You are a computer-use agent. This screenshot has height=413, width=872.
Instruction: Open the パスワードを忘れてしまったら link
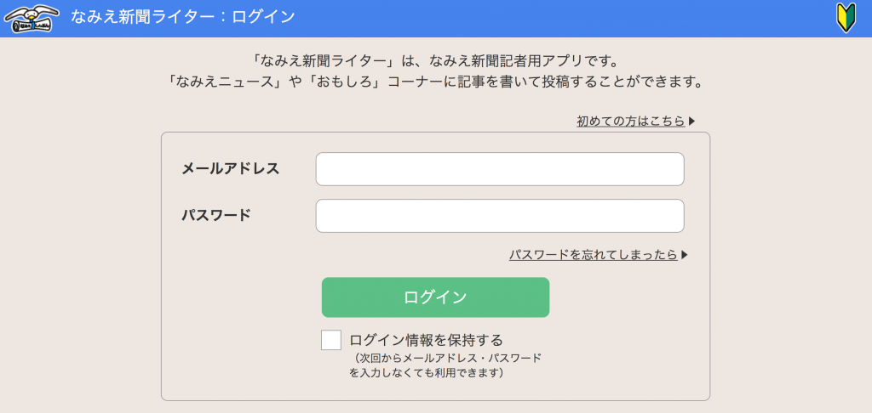click(594, 255)
